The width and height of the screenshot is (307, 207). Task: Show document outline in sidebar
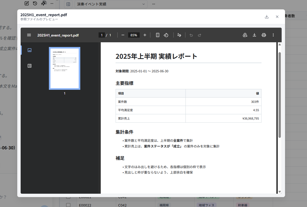[30, 66]
